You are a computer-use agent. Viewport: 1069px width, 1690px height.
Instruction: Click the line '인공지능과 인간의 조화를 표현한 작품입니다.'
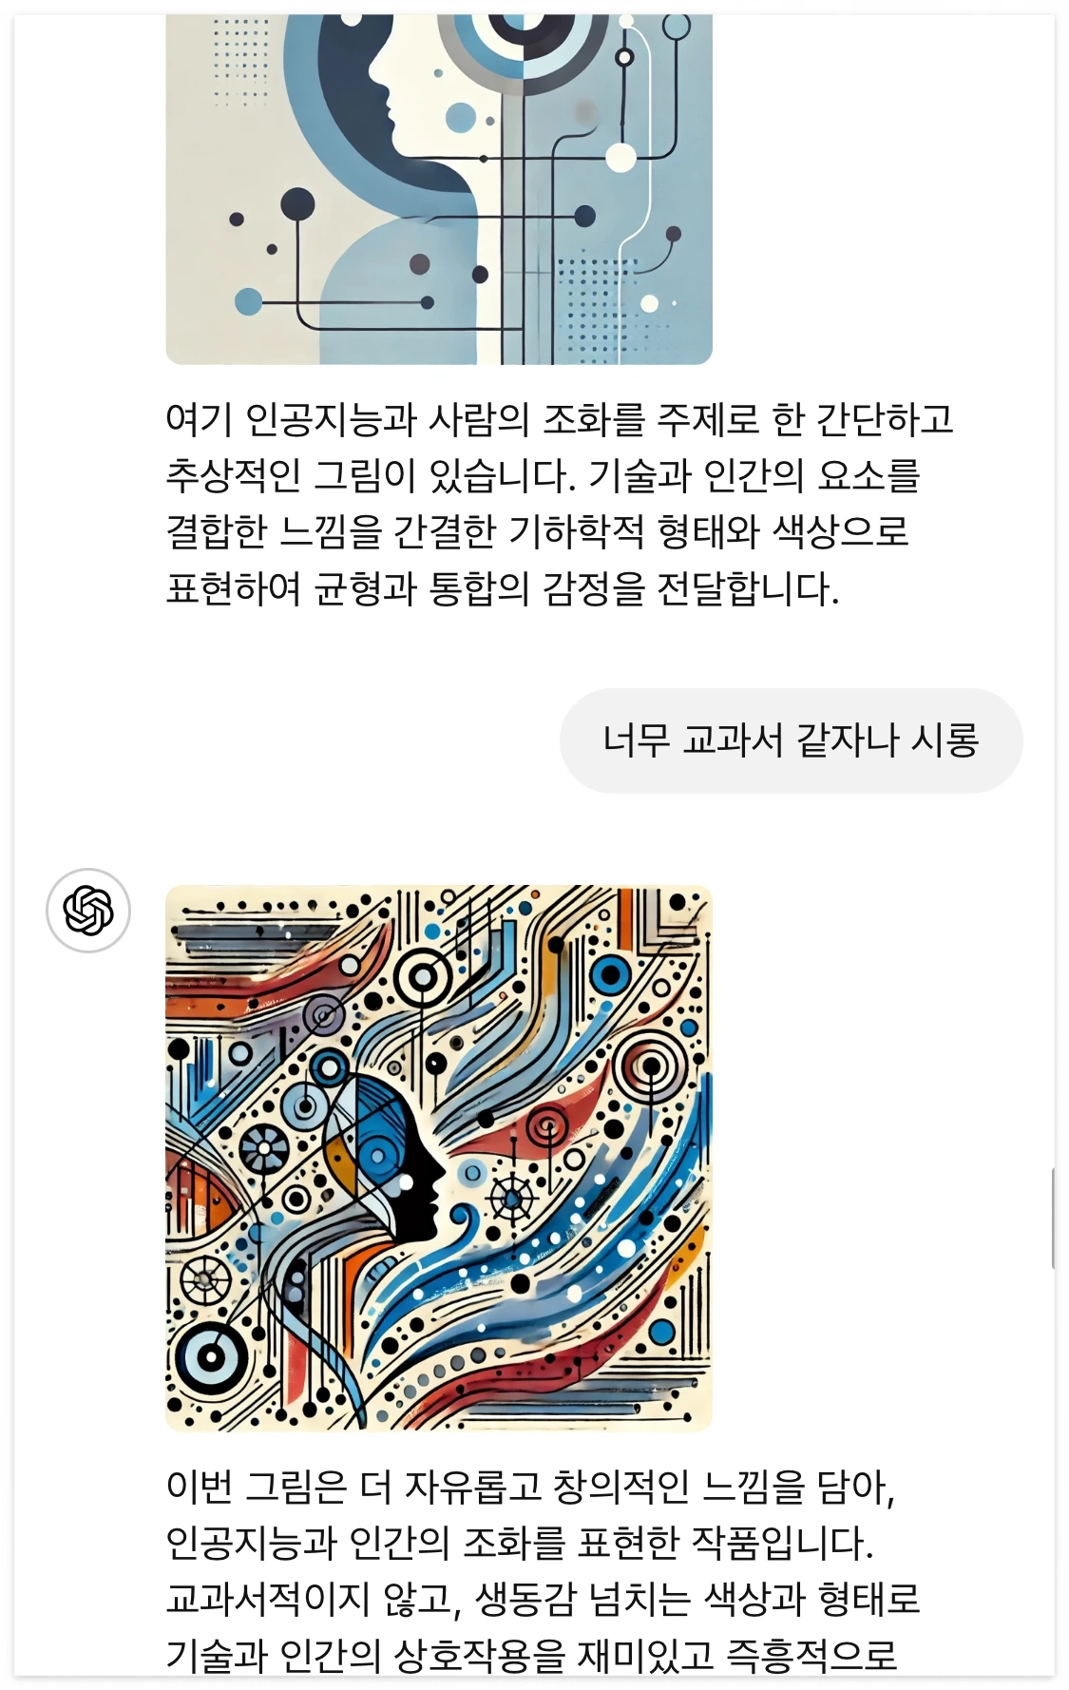pos(519,1543)
